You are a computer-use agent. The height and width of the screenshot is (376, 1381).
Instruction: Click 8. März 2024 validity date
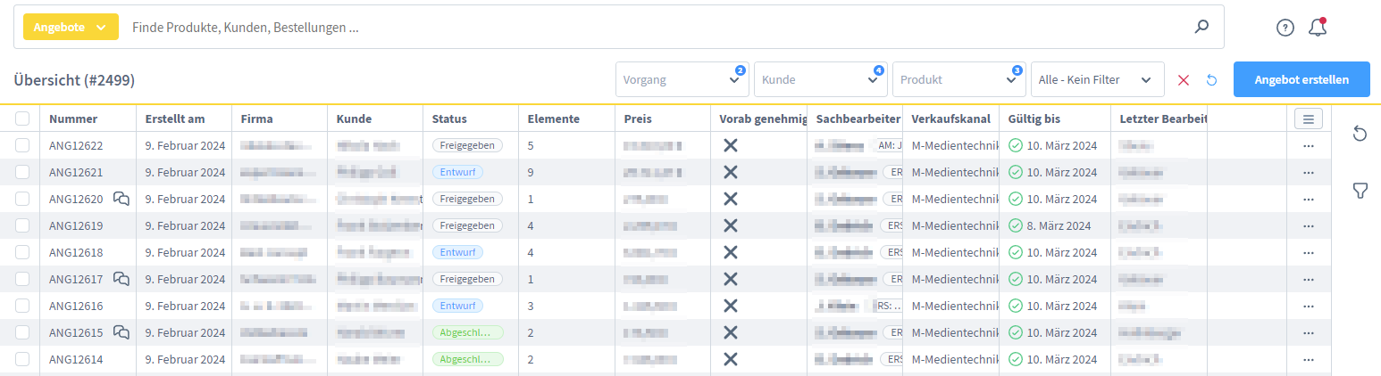click(1059, 225)
